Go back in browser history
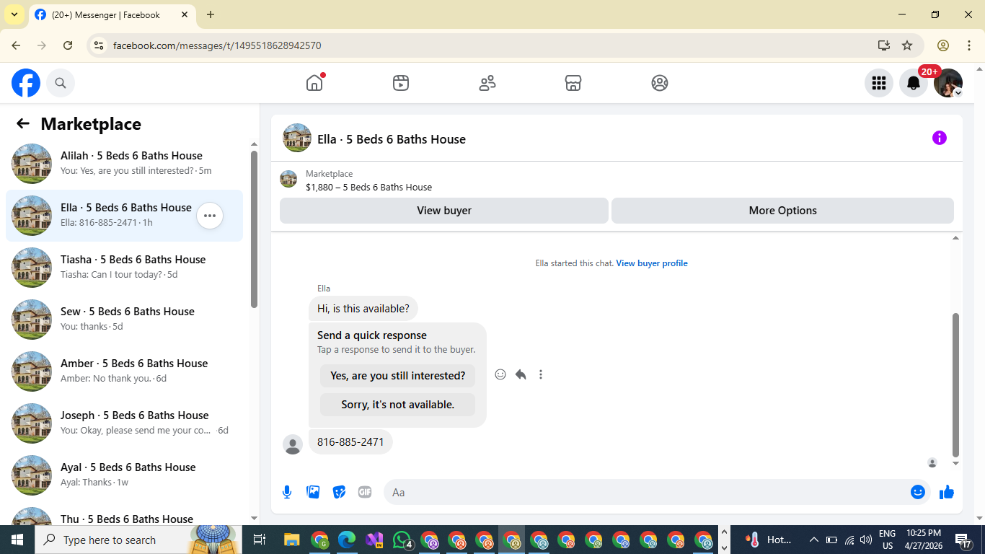This screenshot has width=985, height=554. (16, 45)
